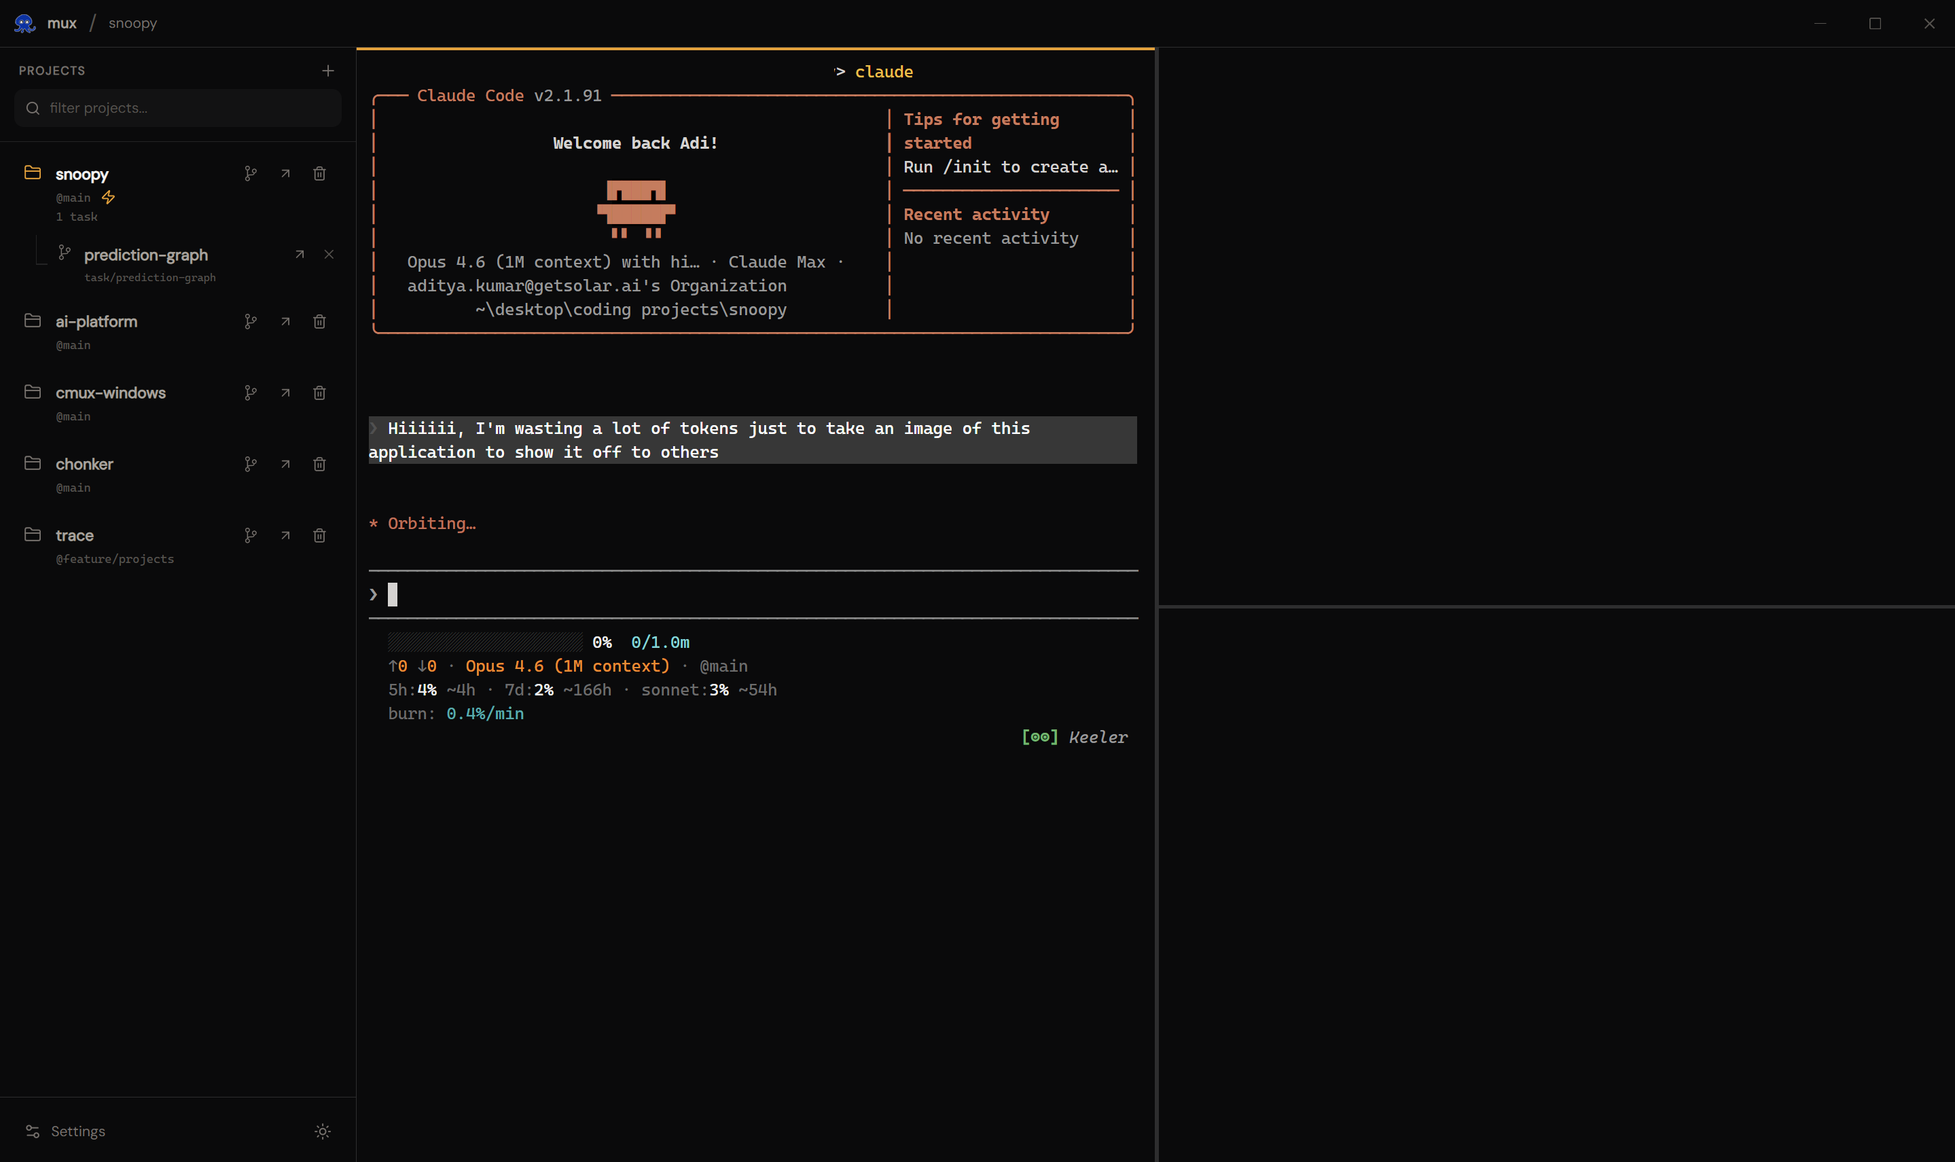1955x1162 pixels.
Task: Click the add project plus icon
Action: coord(328,71)
